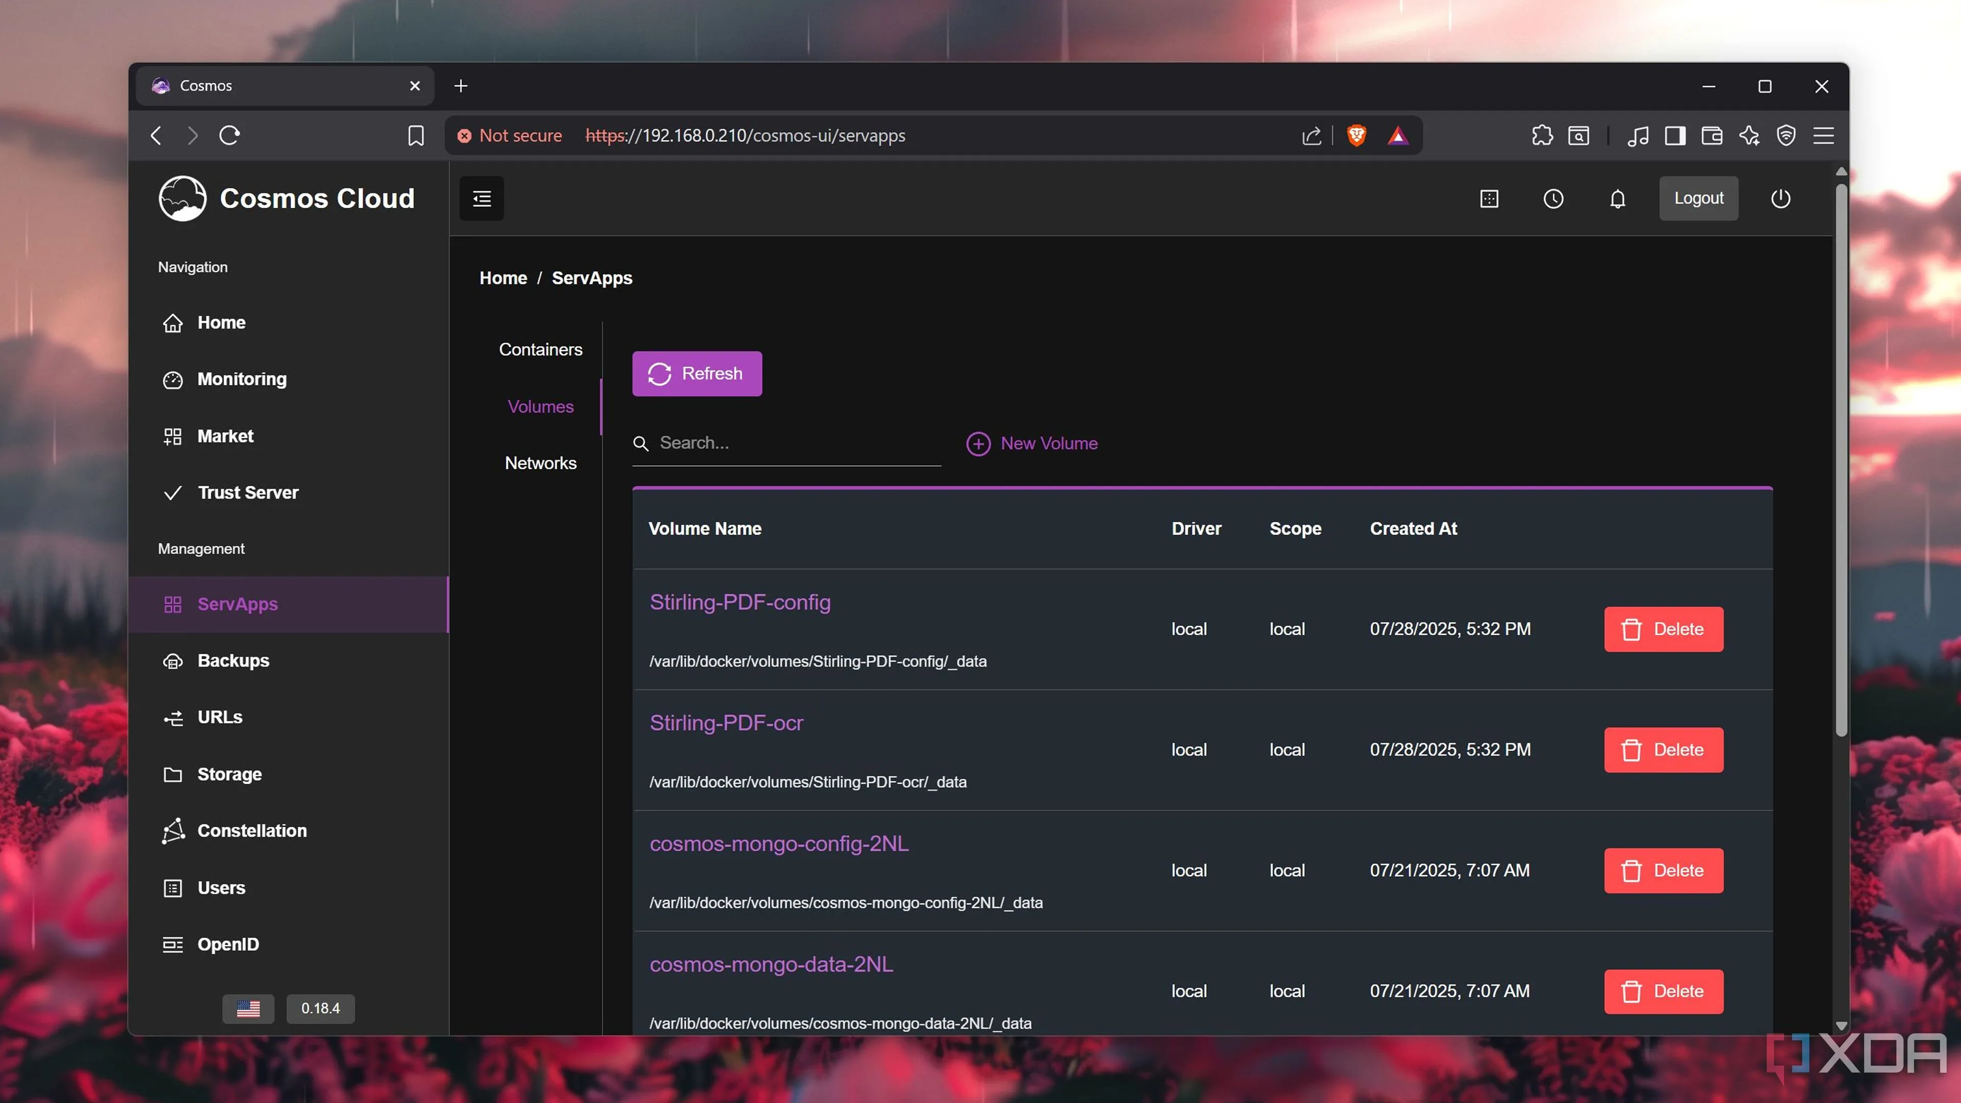The image size is (1961, 1103).
Task: Open Leo AI sparkle icon
Action: (1749, 135)
